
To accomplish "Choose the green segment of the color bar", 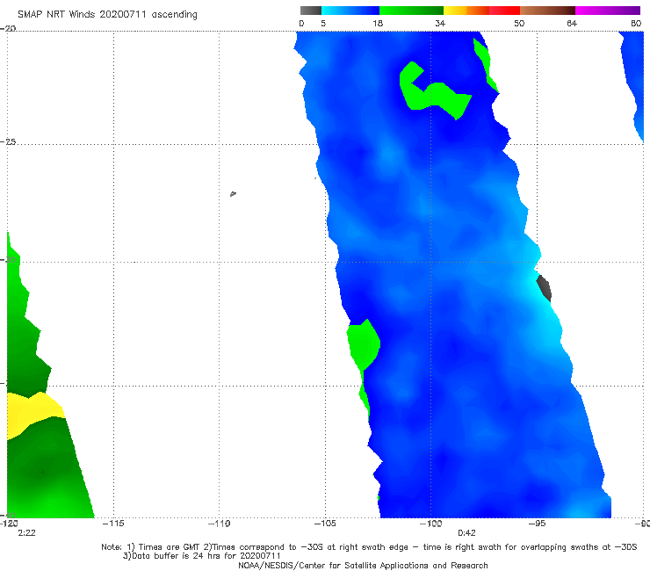I will (411, 11).
